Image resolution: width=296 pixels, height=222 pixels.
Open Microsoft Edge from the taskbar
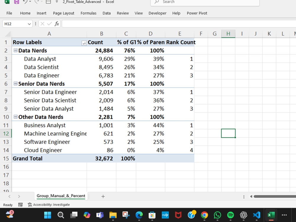139,215
